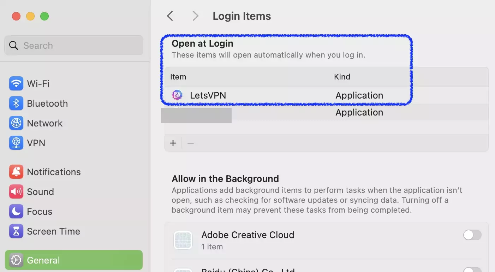The height and width of the screenshot is (272, 495).
Task: Go back with the left chevron
Action: point(170,16)
